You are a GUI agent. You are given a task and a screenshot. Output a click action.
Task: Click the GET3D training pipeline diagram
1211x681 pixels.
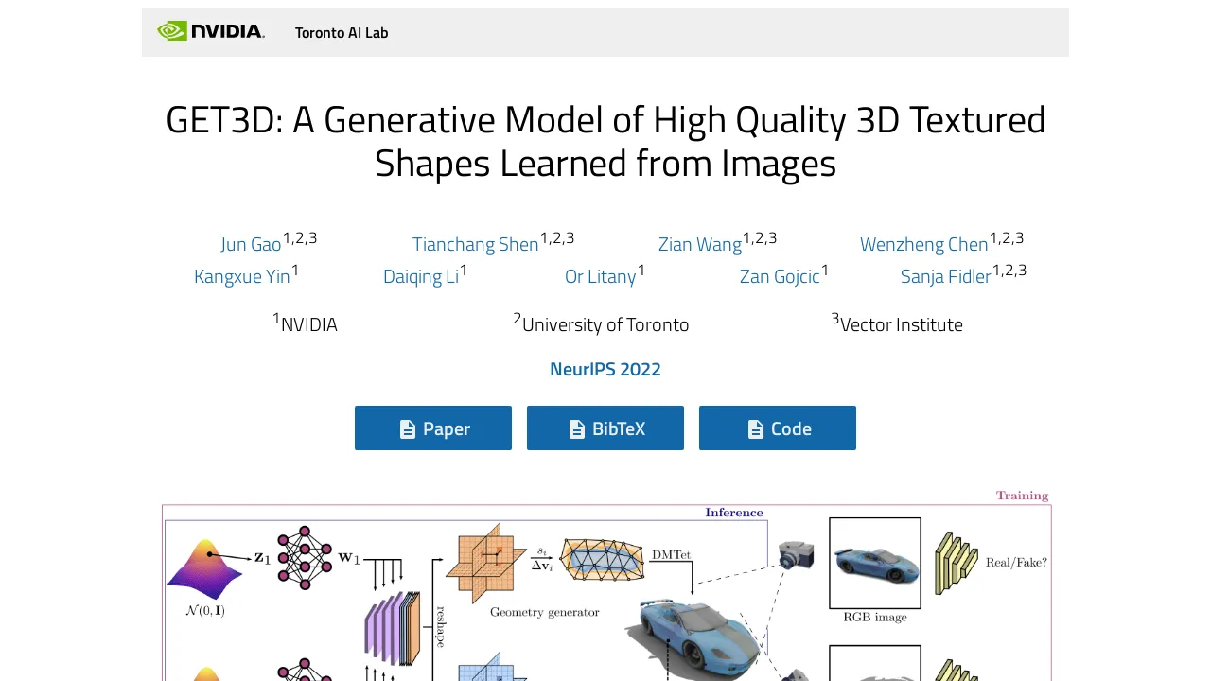(x=605, y=586)
